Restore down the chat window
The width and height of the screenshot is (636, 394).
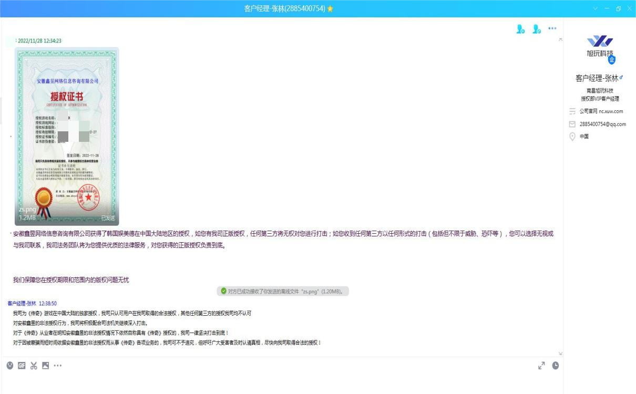tap(618, 9)
